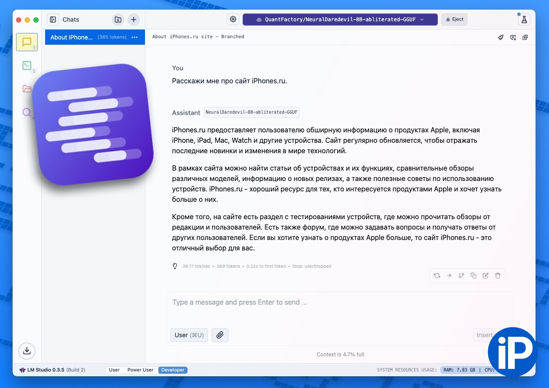Screen dimensions: 549x388
Task: Click the RAM usage indicator
Action: (459, 370)
